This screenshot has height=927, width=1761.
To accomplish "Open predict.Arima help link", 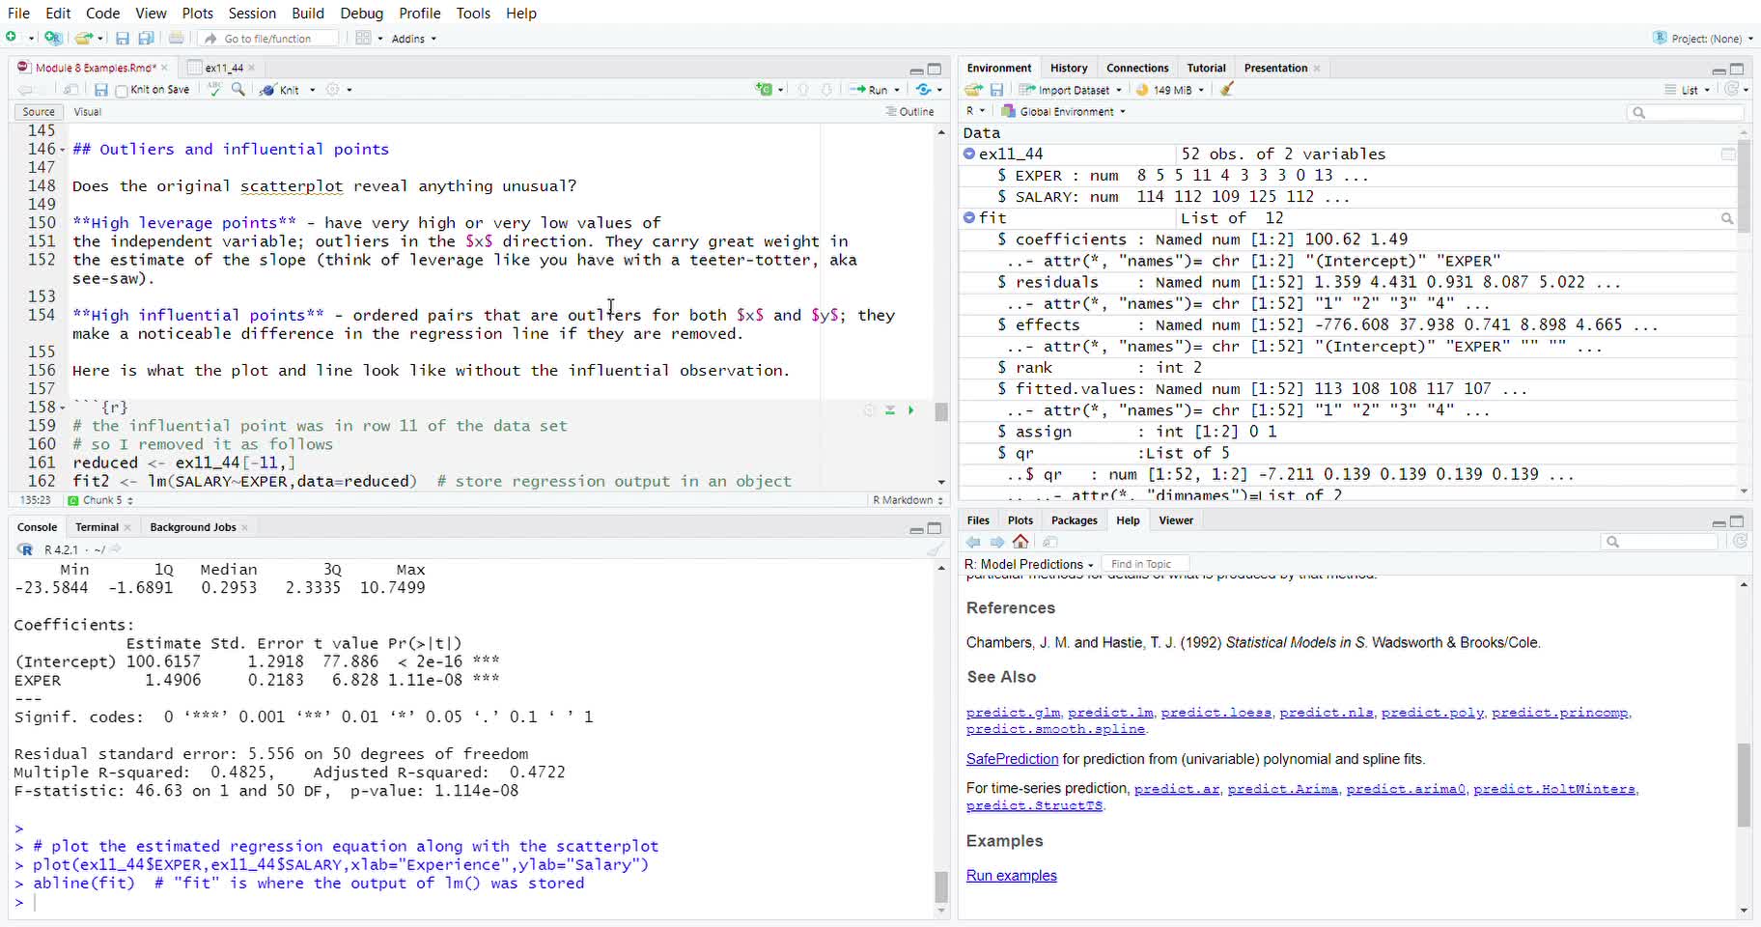I will pos(1283,789).
